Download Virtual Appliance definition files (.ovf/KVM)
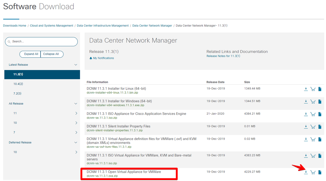The image size is (326, 181). click(x=306, y=139)
